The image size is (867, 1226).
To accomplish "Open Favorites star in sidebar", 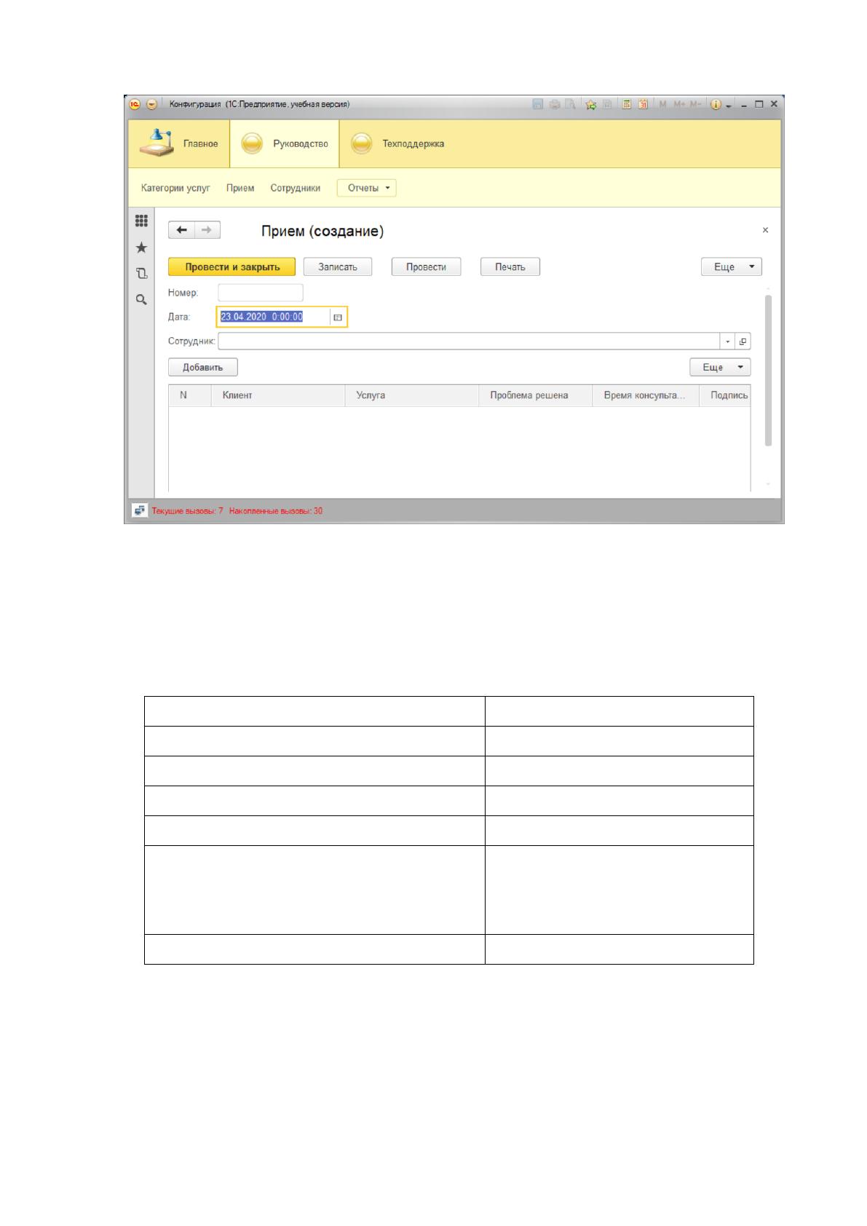I will coord(141,248).
